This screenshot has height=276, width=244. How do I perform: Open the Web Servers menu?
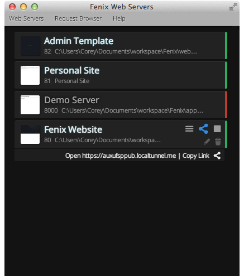26,18
